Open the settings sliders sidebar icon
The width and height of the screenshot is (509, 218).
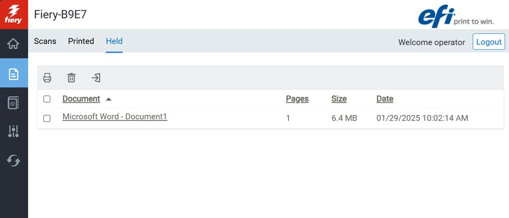point(14,132)
